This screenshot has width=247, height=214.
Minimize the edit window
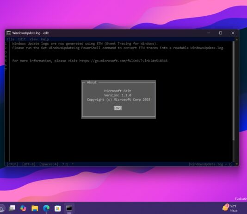click(209, 33)
